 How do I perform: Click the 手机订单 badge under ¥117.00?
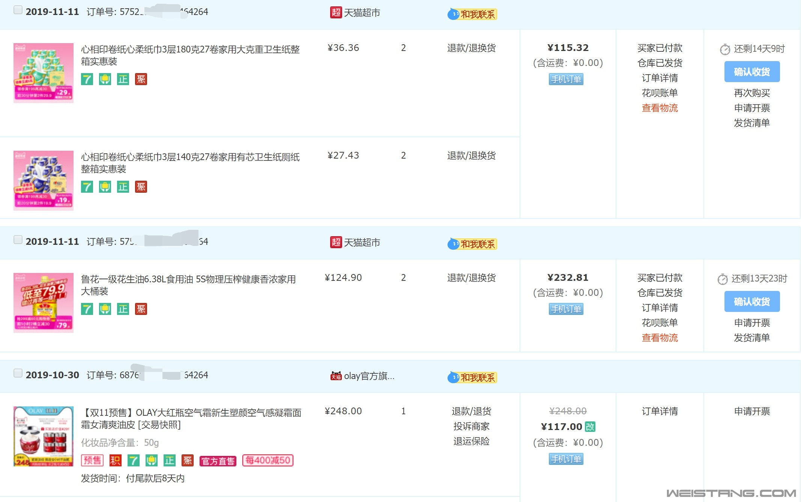566,459
